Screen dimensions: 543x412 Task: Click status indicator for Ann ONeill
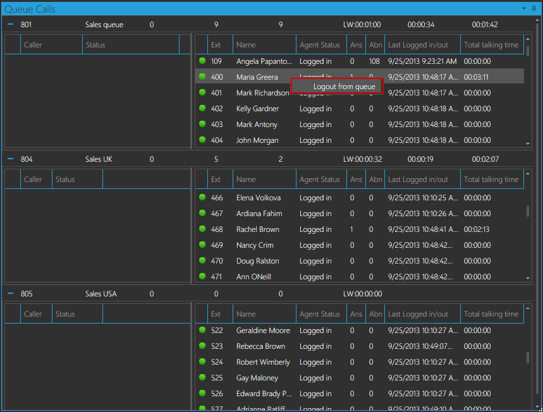(202, 276)
